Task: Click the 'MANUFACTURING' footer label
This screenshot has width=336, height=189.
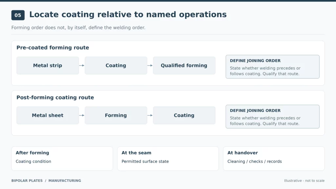Action: (65, 181)
